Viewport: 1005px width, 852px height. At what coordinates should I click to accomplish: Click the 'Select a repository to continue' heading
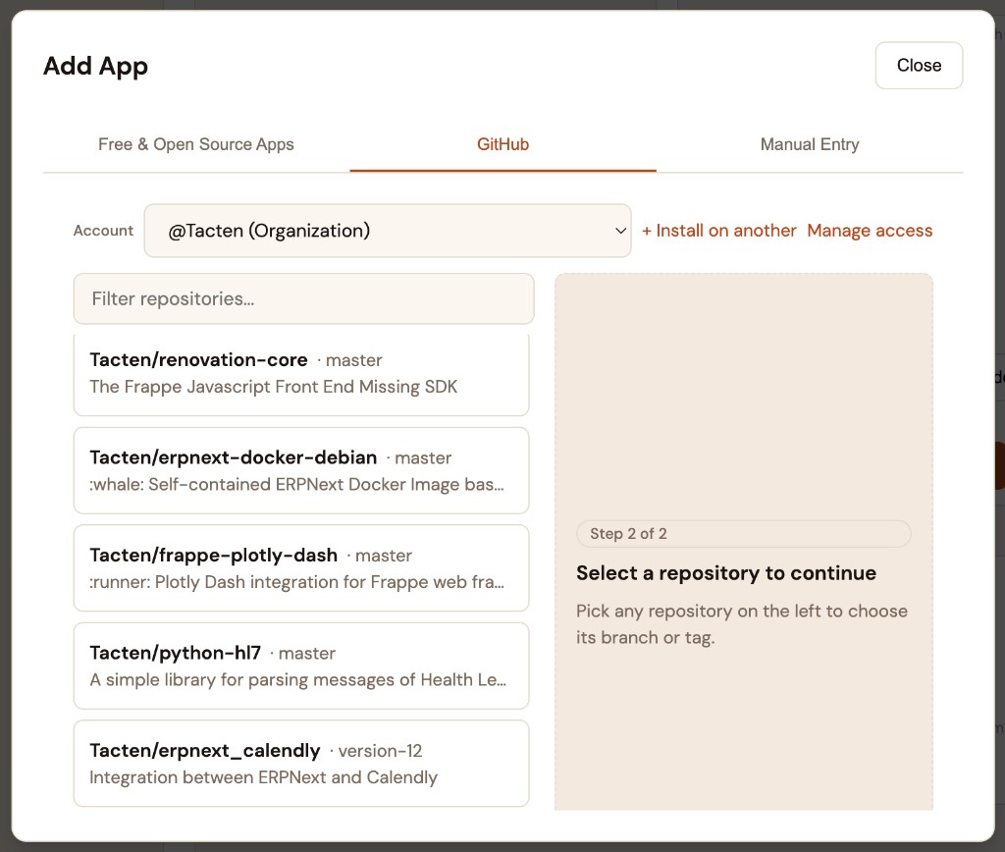click(726, 572)
